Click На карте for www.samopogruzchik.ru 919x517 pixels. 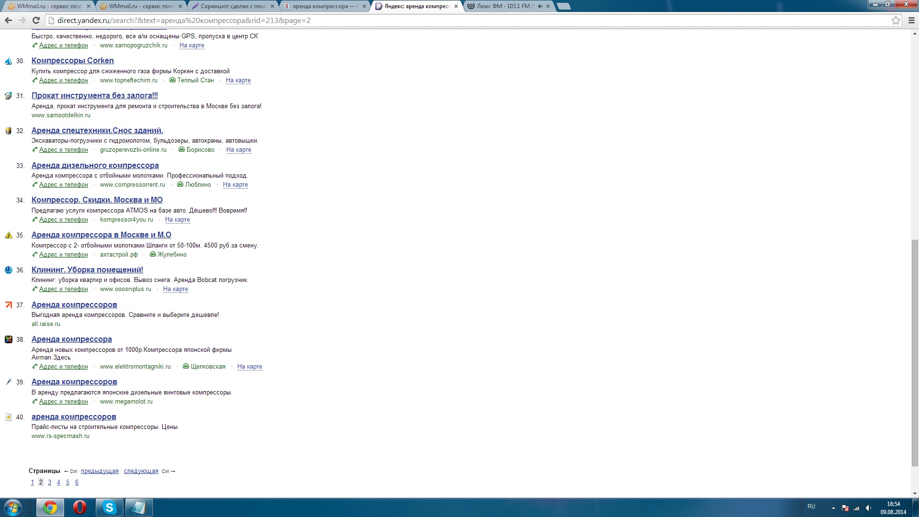(192, 45)
